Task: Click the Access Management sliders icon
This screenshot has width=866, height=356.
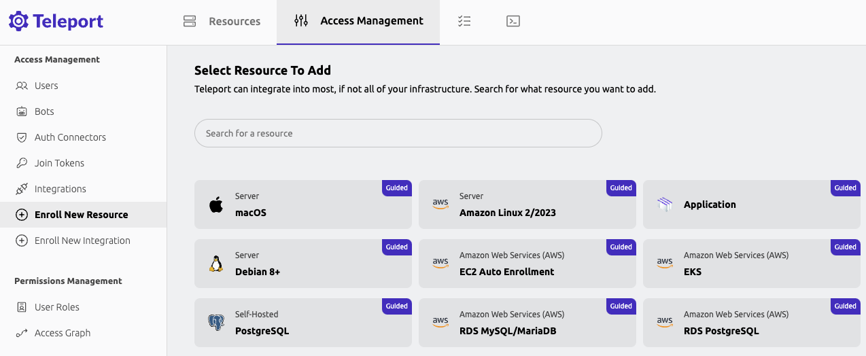Action: tap(301, 21)
